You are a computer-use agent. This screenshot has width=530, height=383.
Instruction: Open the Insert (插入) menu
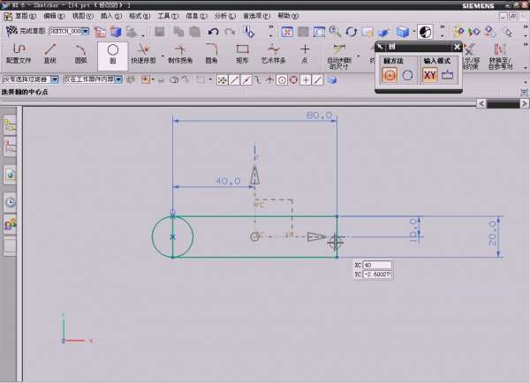pos(106,16)
